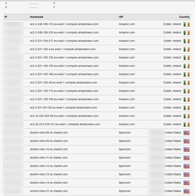This screenshot has width=195, height=196.
Task: Select hostname stcdmn-rdns-12.ns.charter.com.
Action: (49, 166)
